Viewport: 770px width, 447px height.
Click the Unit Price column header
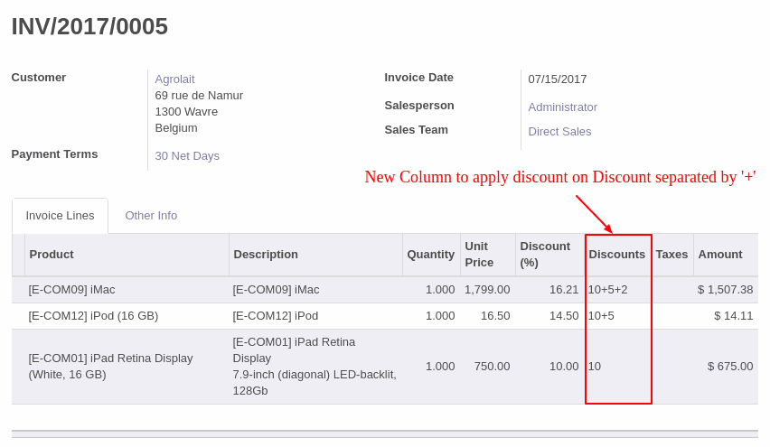click(x=479, y=254)
